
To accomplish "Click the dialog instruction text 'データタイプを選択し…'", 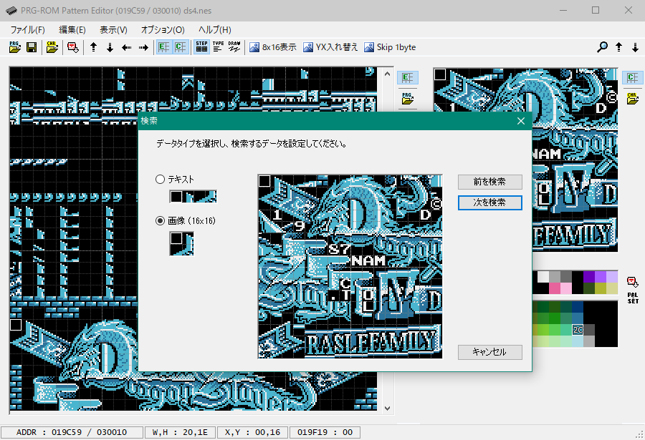I will pos(252,144).
